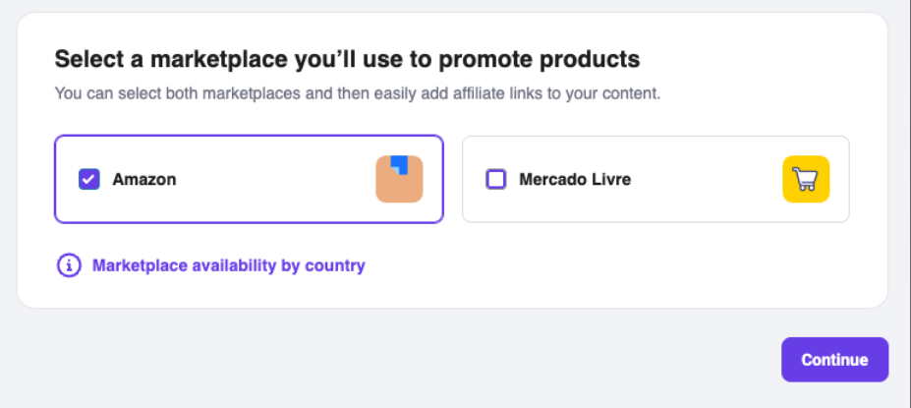Click the Continue button
The height and width of the screenshot is (408, 911).
point(834,360)
